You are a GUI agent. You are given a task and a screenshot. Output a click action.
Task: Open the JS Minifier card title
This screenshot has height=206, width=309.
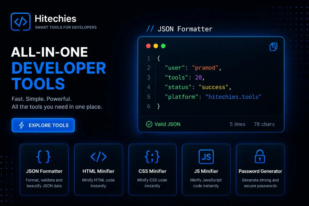click(206, 171)
